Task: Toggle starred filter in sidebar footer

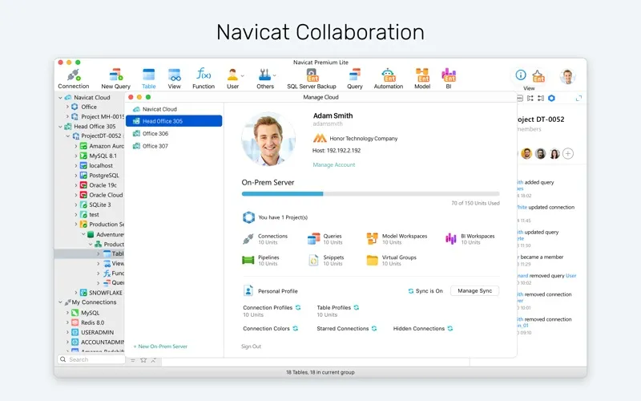Action: [x=143, y=360]
